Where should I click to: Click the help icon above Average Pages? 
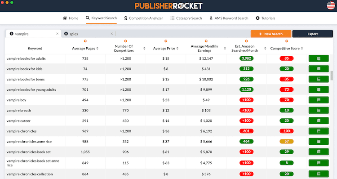click(x=85, y=41)
